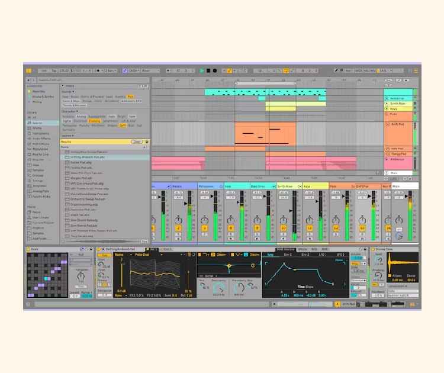Select Drums & Synths collection
The height and width of the screenshot is (373, 444).
(43, 97)
